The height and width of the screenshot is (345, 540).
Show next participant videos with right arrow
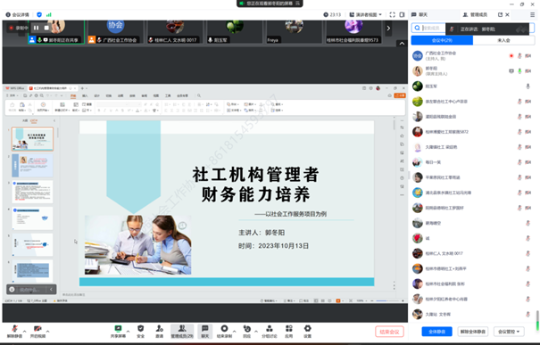tap(388, 29)
